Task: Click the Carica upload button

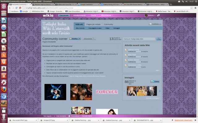Action: point(155,81)
